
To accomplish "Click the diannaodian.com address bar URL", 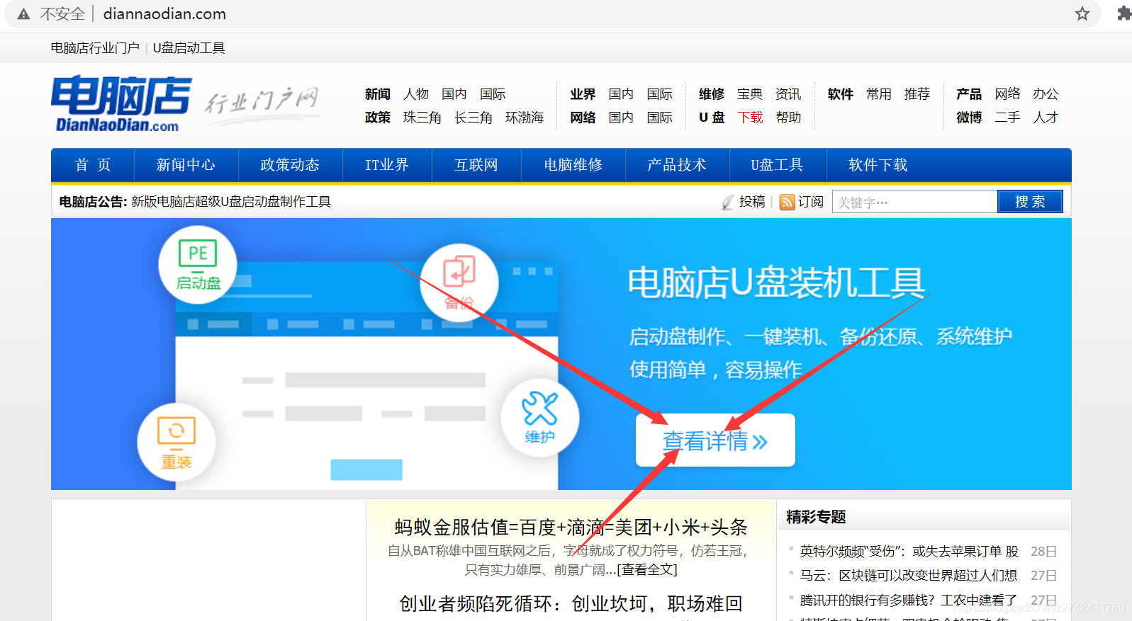I will pyautogui.click(x=164, y=14).
